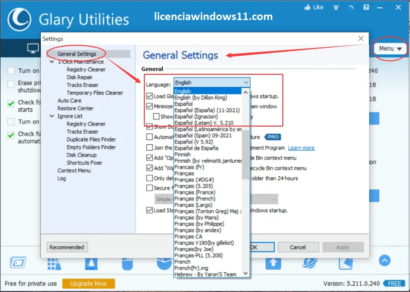Toggle the Secure file deletion checkbox

pos(150,188)
